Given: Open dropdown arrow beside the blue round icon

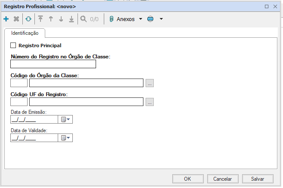Looking at the screenshot, I should tap(161, 19).
